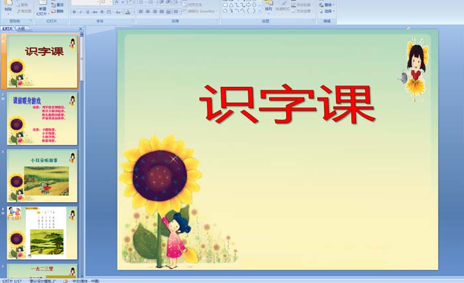Open the Select (选择) menu in editing
464x283 pixels.
[327, 11]
